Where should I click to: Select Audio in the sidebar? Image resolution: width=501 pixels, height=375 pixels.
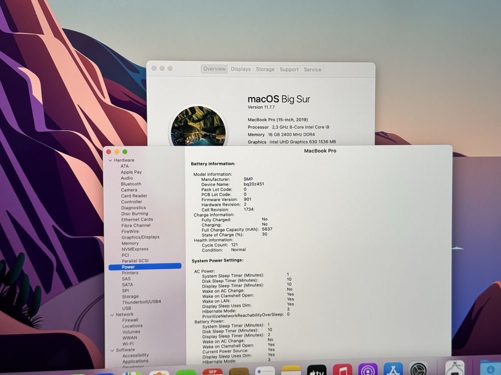click(x=127, y=178)
